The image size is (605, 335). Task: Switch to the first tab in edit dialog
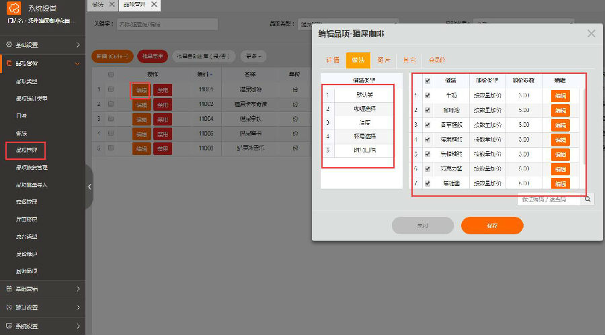click(x=332, y=60)
